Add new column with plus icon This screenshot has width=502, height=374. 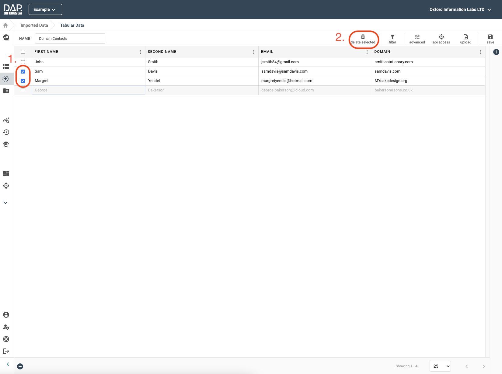click(496, 52)
